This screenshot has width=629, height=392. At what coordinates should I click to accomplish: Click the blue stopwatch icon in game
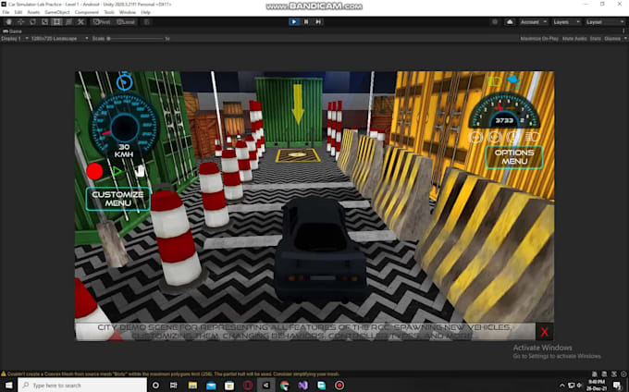[124, 81]
